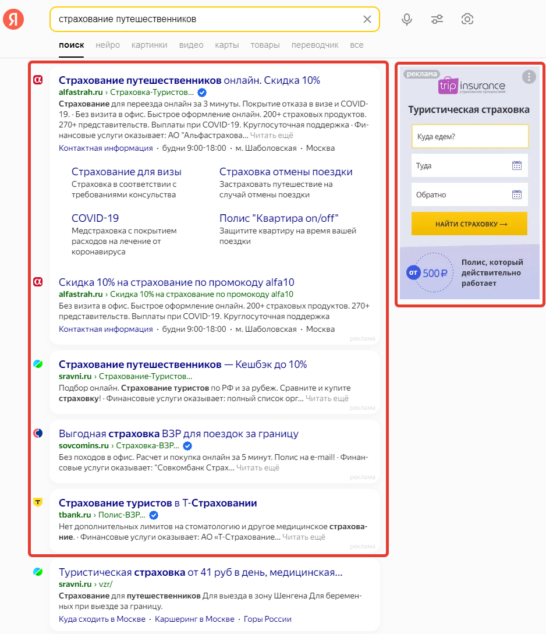Screen dimensions: 546x634
Task: Click the sravni.ru › vzr/ breadcrumb
Action: pyautogui.click(x=86, y=585)
